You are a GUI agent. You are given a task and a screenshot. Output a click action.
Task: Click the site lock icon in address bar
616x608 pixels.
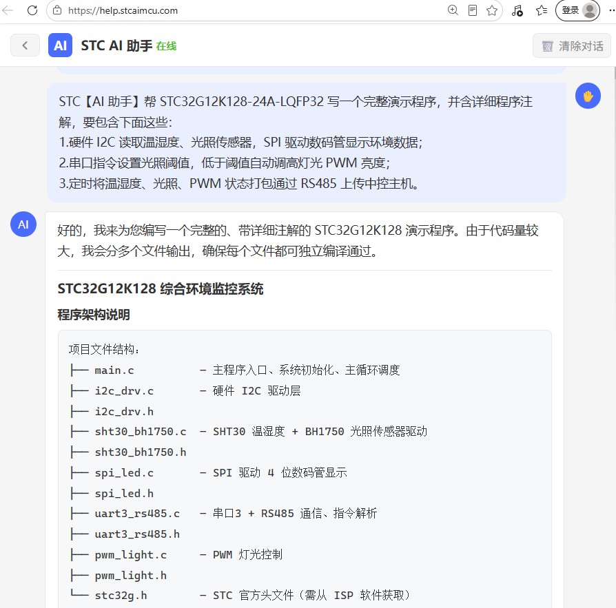pos(57,10)
